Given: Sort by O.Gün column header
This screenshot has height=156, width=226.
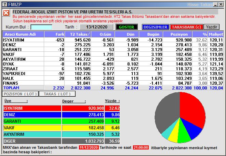Looking at the screenshot, I should click(x=103, y=34).
